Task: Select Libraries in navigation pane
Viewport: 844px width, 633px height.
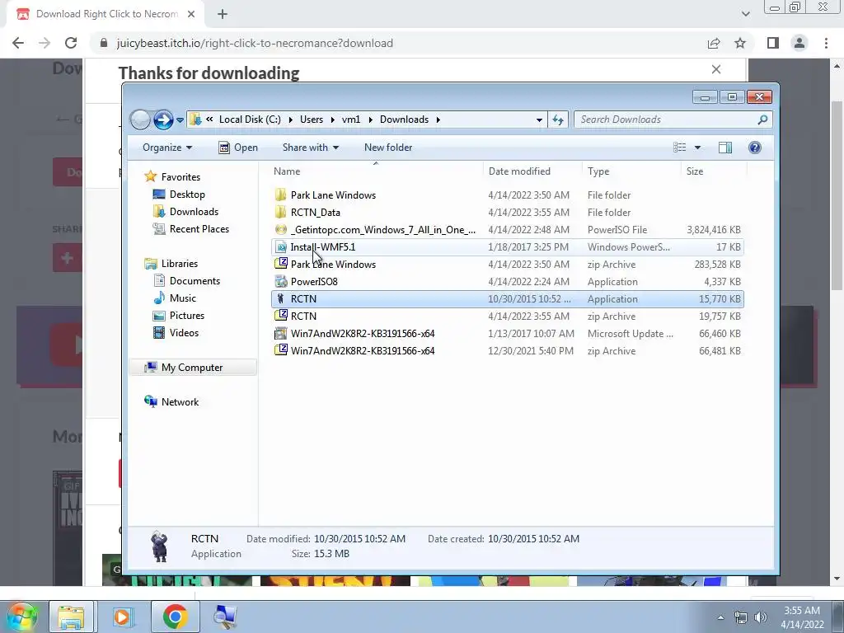Action: [x=179, y=264]
